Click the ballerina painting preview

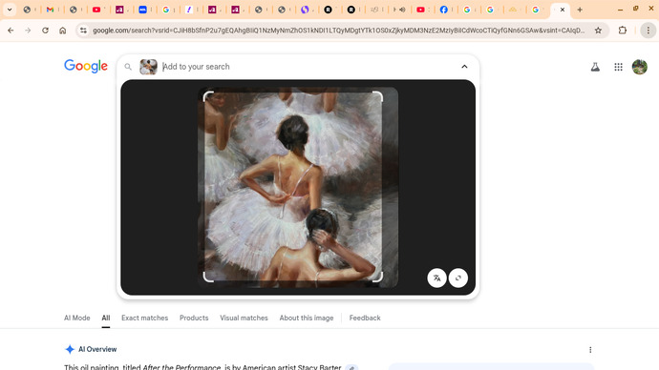tap(298, 187)
